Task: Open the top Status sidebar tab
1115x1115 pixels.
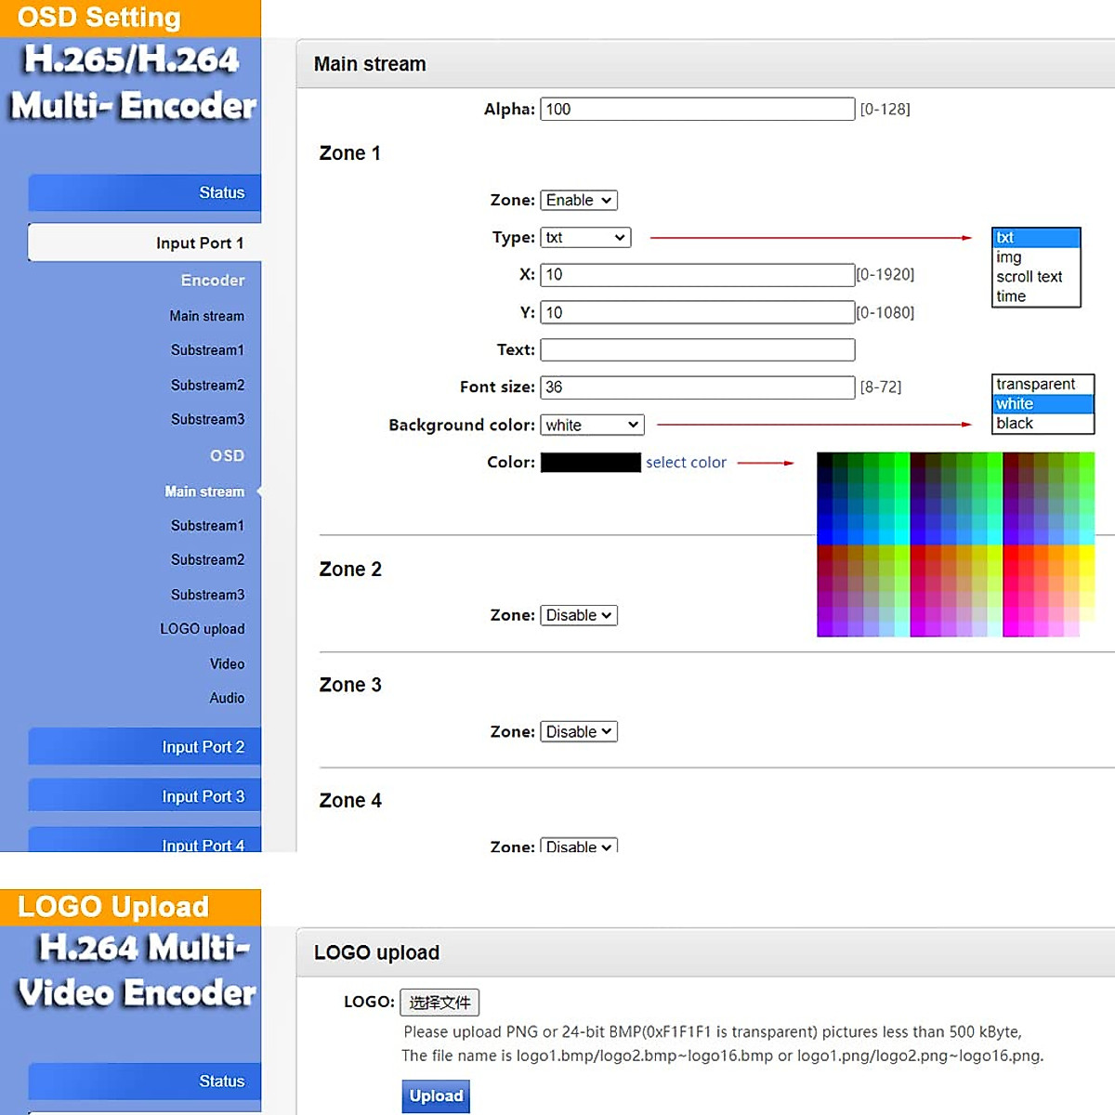Action: click(145, 193)
